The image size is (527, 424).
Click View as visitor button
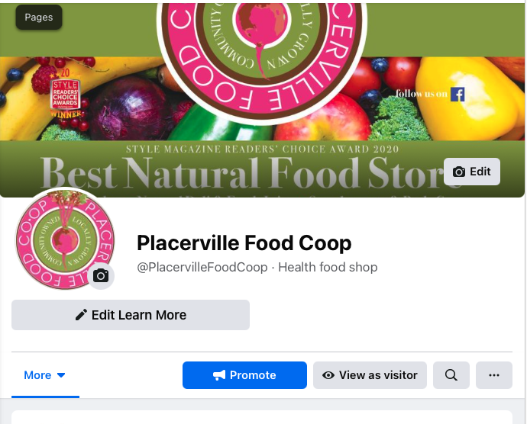370,375
